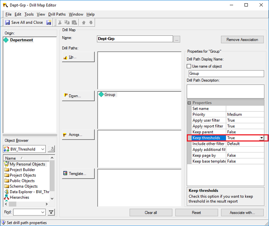The height and width of the screenshot is (226, 269).
Task: Open the Drill Paths menu
Action: click(x=57, y=14)
